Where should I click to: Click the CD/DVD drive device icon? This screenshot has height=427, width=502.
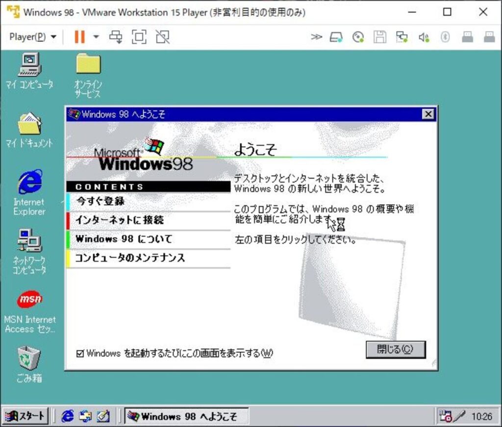[x=358, y=37]
